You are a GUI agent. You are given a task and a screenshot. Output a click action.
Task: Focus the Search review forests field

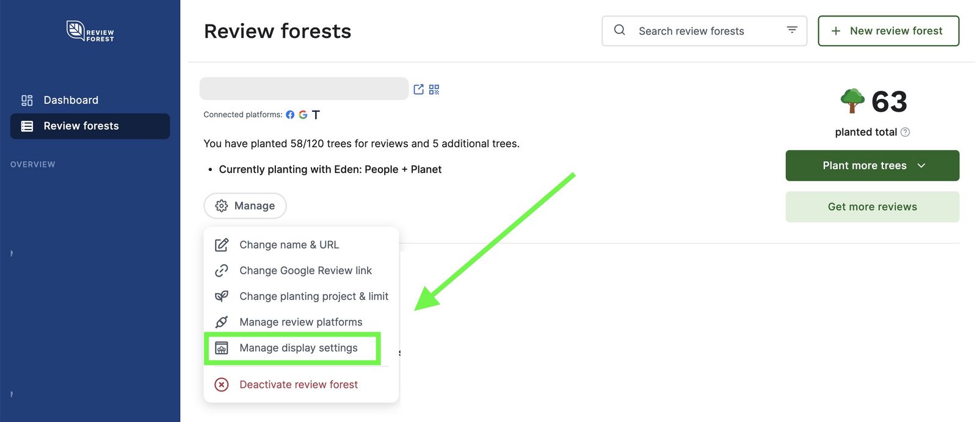tap(702, 31)
